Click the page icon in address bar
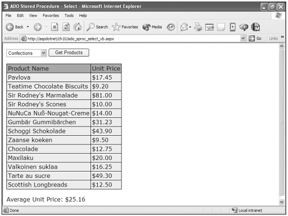This screenshot has width=288, height=216. [24, 39]
